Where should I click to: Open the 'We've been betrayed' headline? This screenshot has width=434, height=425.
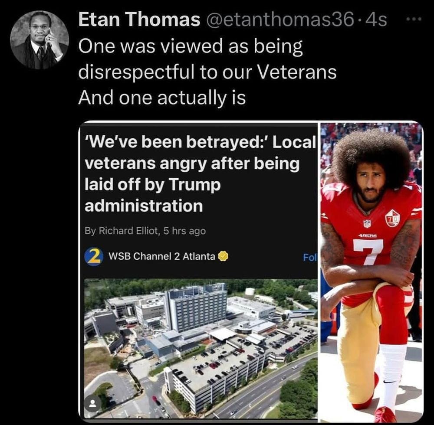[201, 174]
